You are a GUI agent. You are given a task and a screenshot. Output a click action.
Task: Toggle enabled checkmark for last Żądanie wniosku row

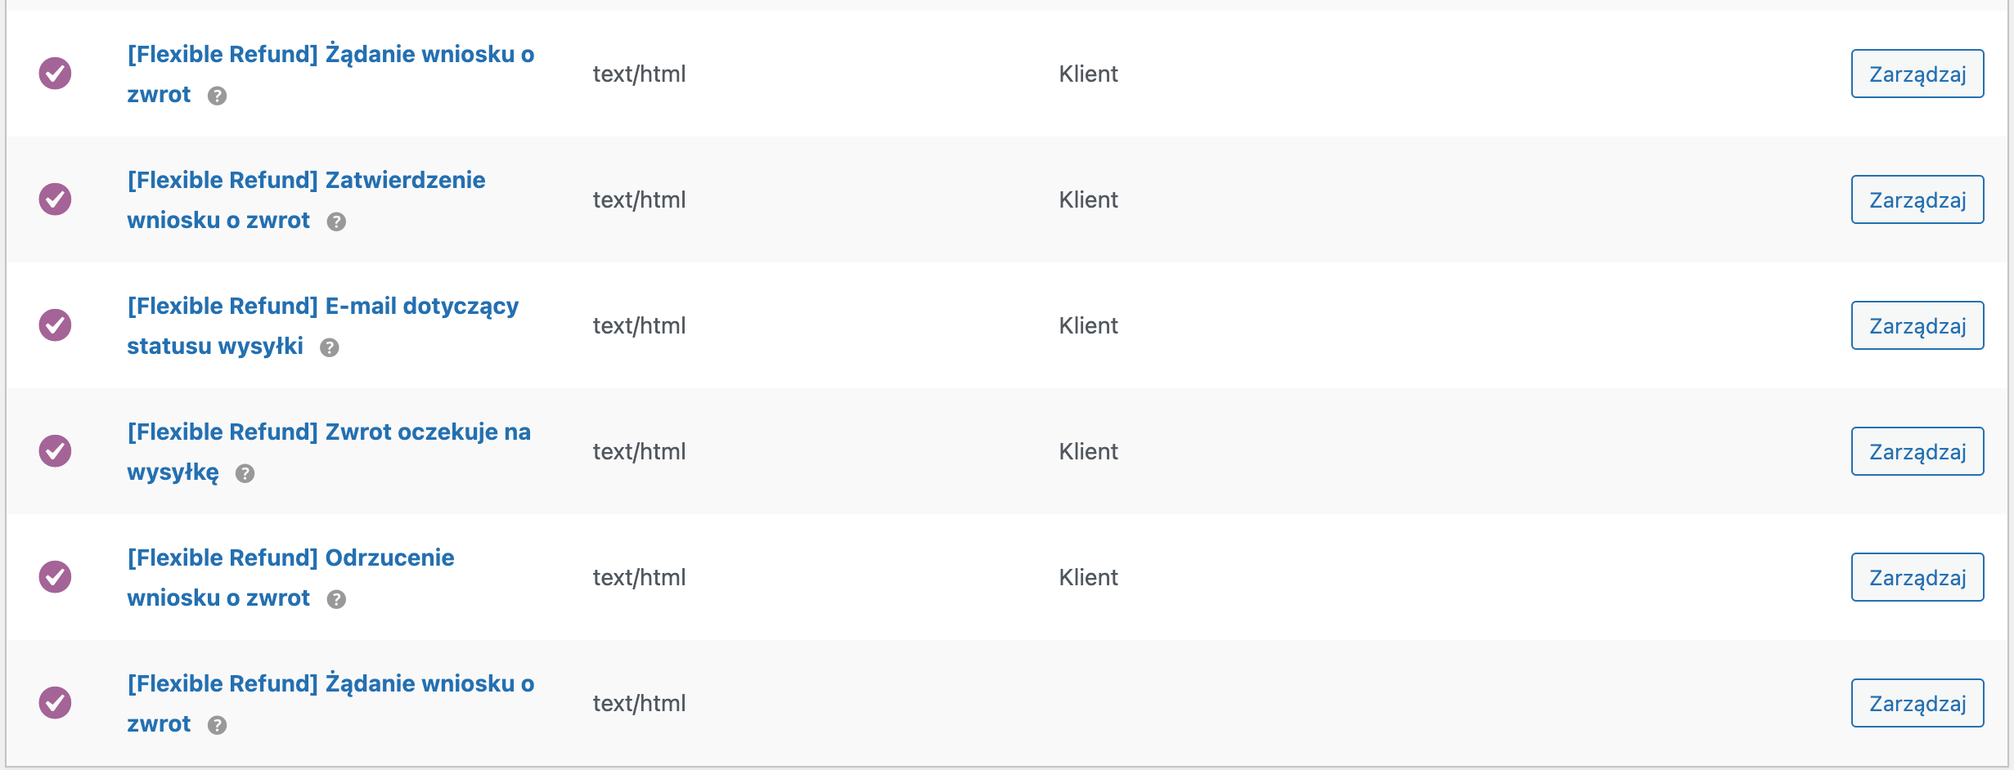pyautogui.click(x=55, y=703)
